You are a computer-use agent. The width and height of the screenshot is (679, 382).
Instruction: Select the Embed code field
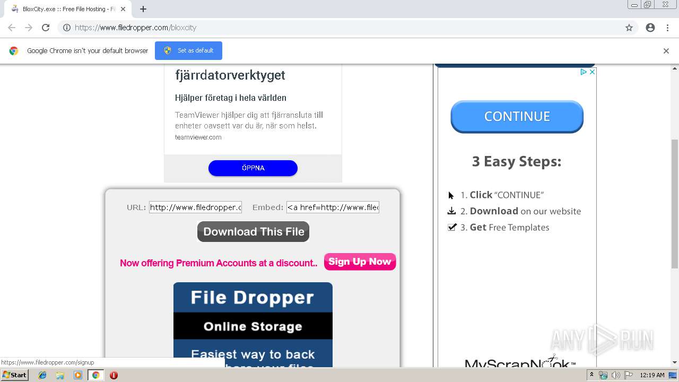point(333,207)
